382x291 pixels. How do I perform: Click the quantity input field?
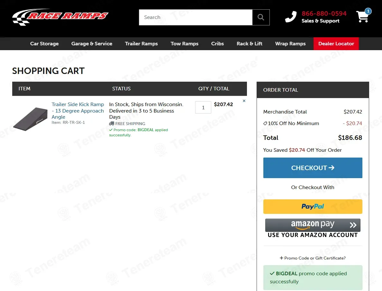[203, 108]
